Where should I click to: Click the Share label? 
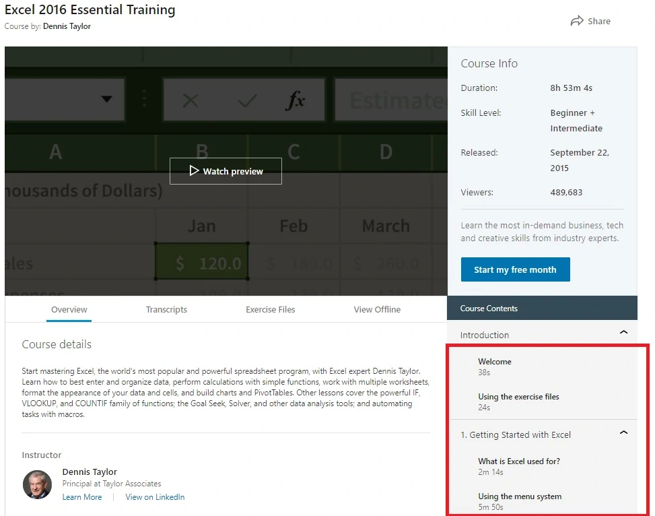point(598,21)
